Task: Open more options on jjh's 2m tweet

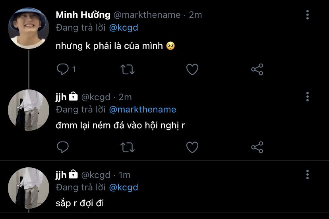Action: [308, 97]
